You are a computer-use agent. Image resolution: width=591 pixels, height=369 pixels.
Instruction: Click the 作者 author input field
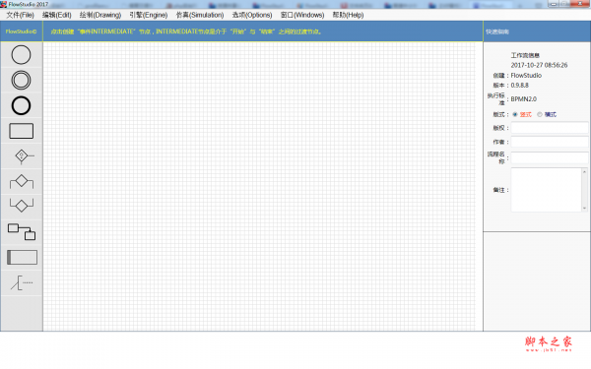pos(550,142)
